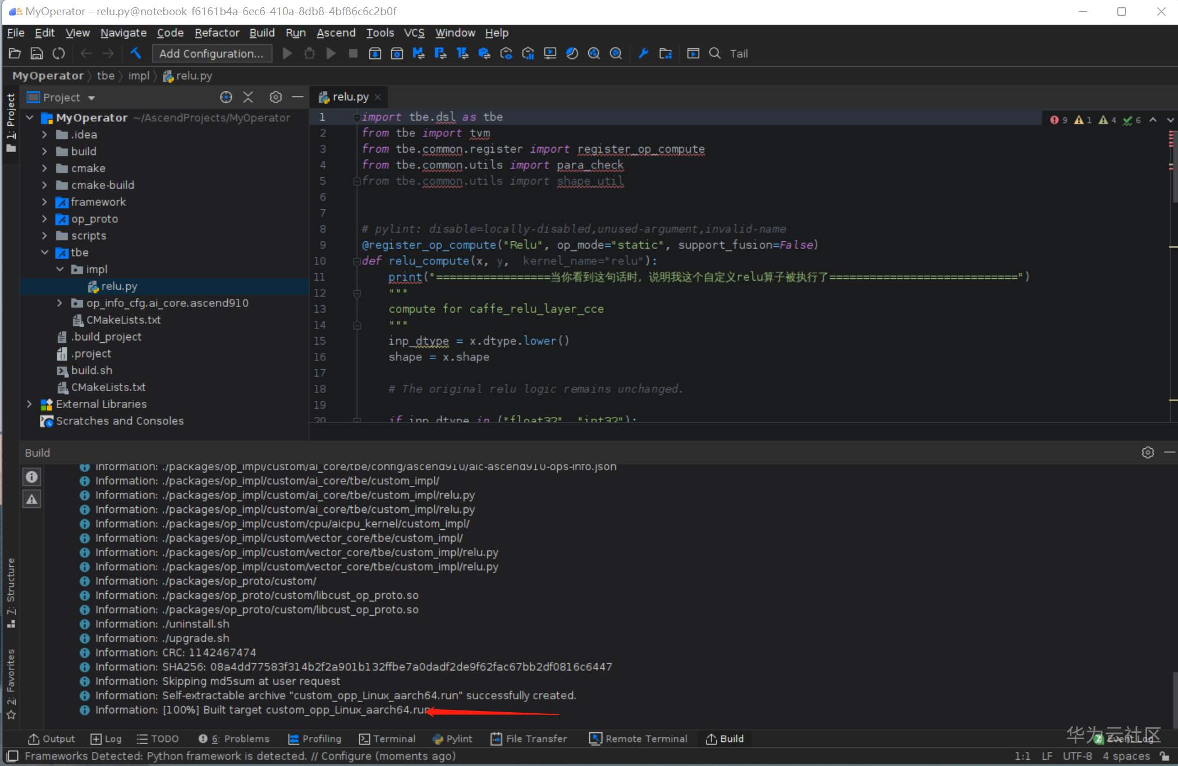Viewport: 1178px width, 766px height.
Task: Toggle the warning filter in Build panel
Action: tap(31, 498)
